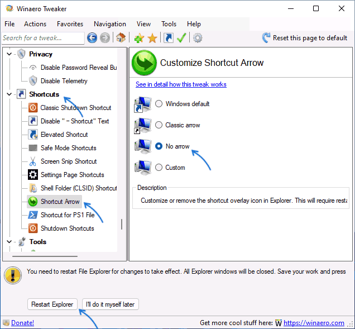
Task: Open the https://winaero.com link
Action: [314, 323]
